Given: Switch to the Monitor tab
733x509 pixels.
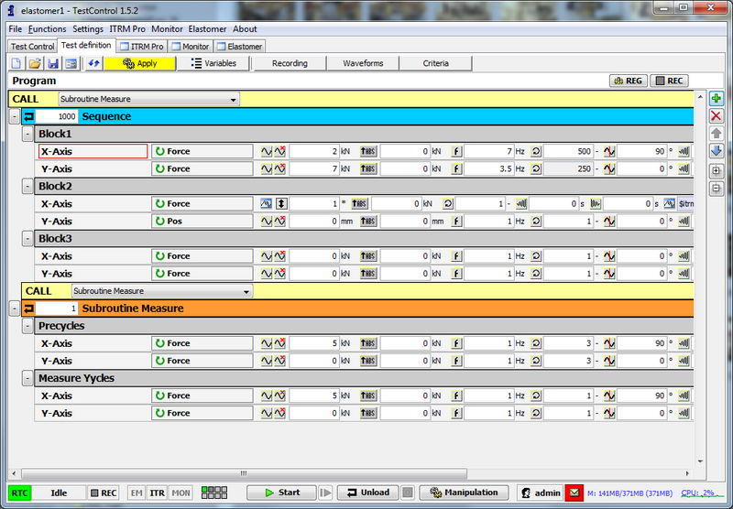Looking at the screenshot, I should click(x=191, y=47).
